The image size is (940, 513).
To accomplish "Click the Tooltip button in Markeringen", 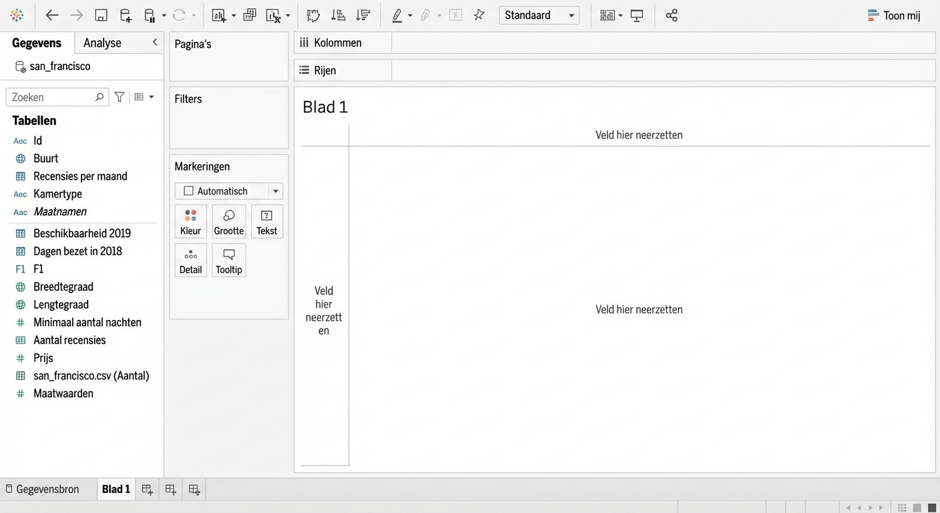I will pyautogui.click(x=229, y=260).
